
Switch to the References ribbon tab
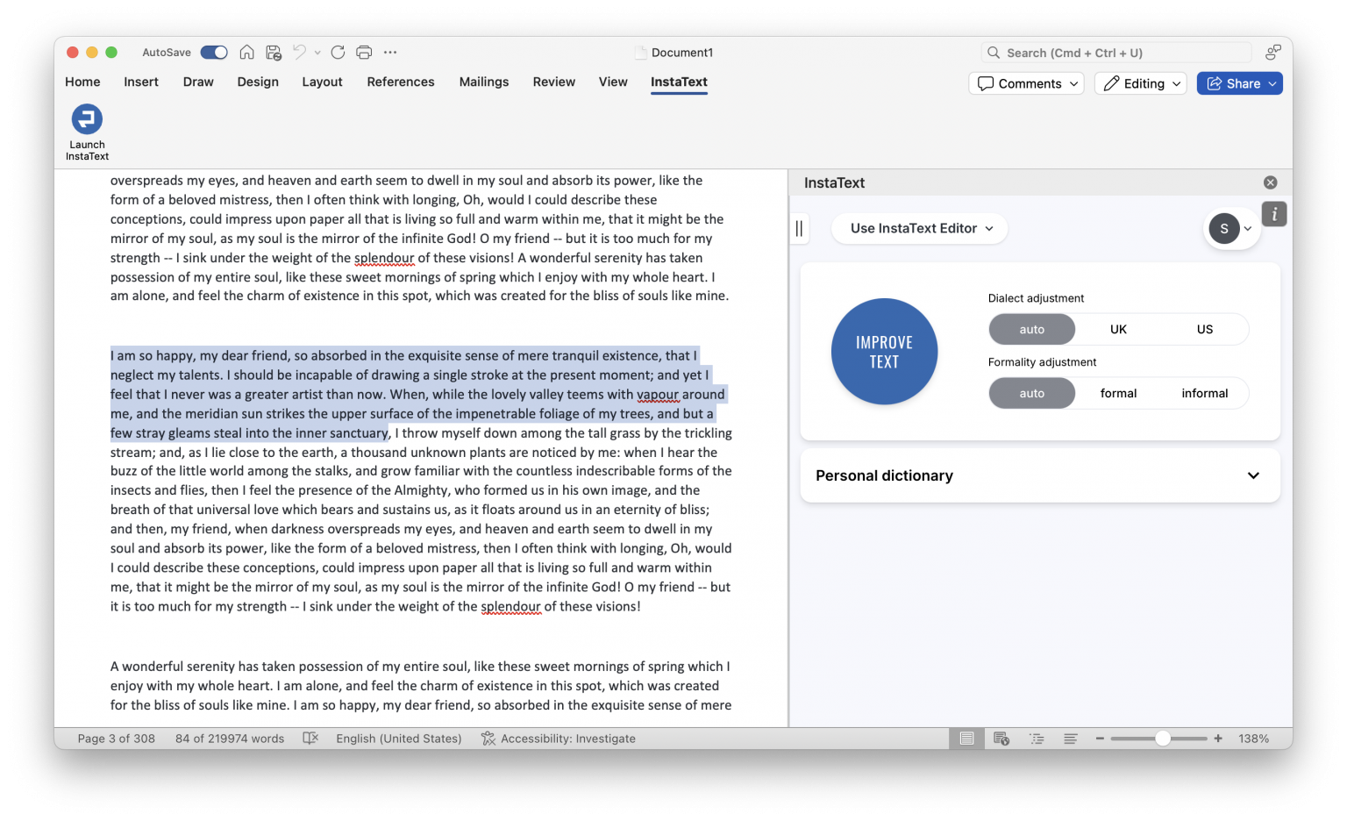coord(401,82)
